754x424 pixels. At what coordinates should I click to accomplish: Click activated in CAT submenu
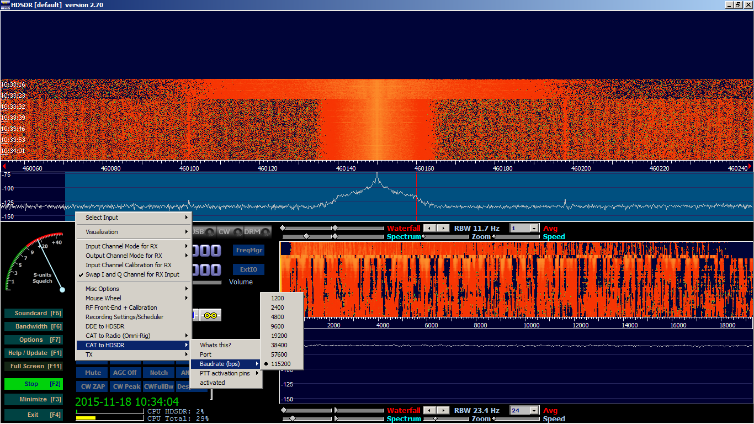pos(226,383)
